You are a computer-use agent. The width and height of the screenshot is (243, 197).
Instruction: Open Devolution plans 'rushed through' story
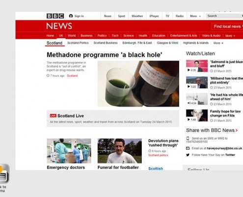163,143
